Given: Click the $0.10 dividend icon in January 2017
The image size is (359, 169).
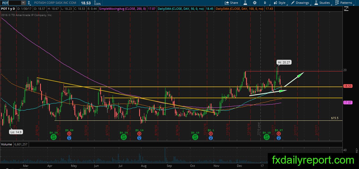Looking at the screenshot, I should point(267,138).
